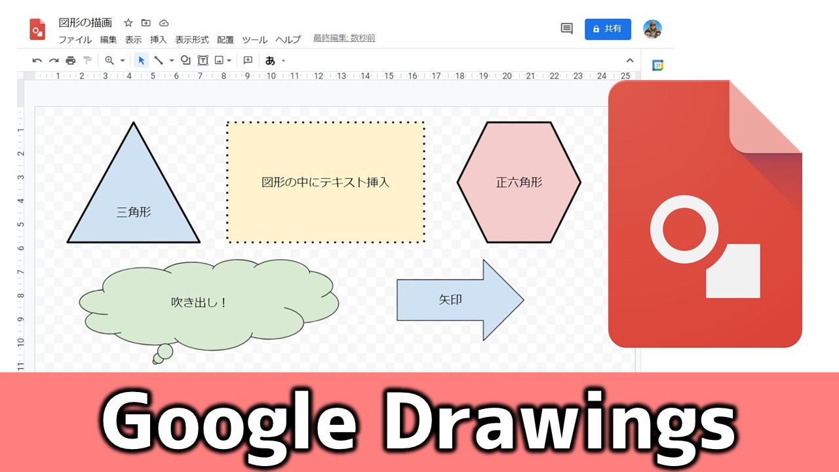Click the redo arrow
The image size is (839, 472).
pos(54,60)
